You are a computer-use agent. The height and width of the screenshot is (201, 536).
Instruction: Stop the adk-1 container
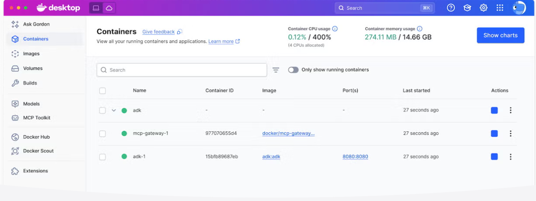tap(494, 157)
